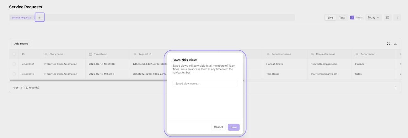Expand the table to fullscreen
Screen dimensions: 408x138
388,44
